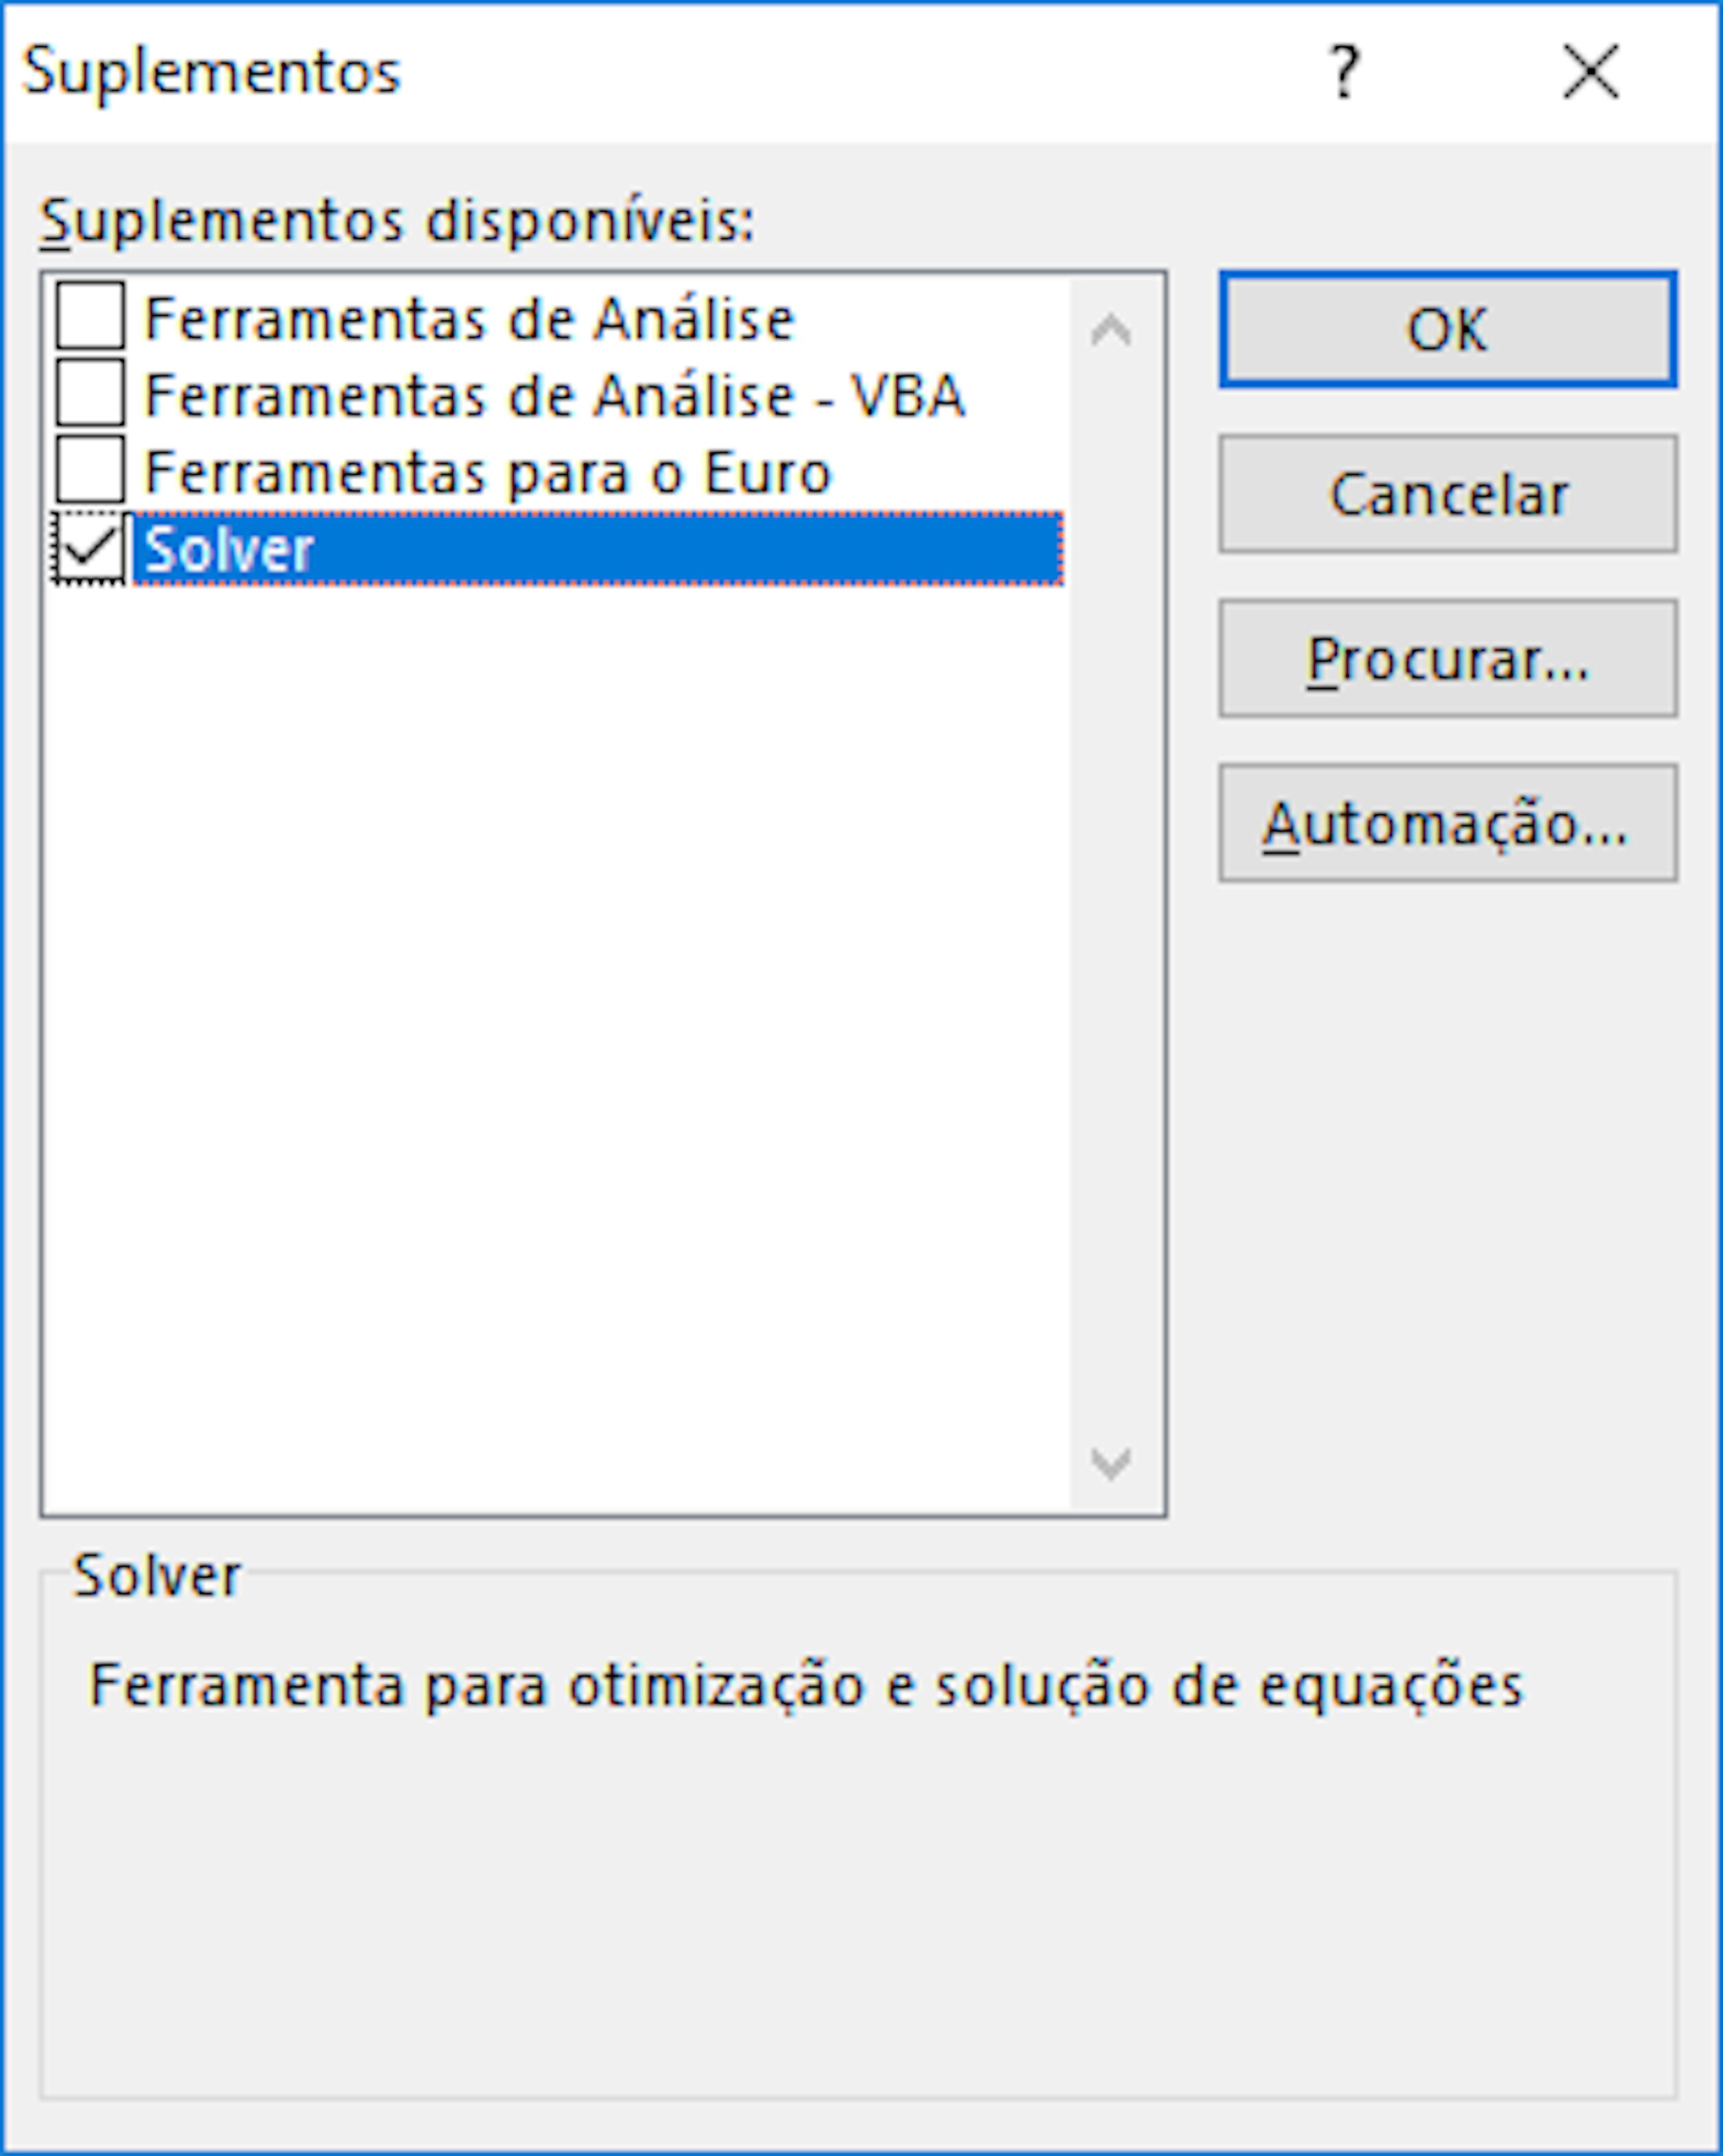Open the Procurar browse dialog
The image size is (1723, 2156).
pos(1447,660)
